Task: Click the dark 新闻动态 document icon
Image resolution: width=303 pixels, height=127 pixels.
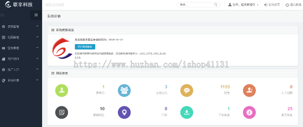Action: pos(62,112)
